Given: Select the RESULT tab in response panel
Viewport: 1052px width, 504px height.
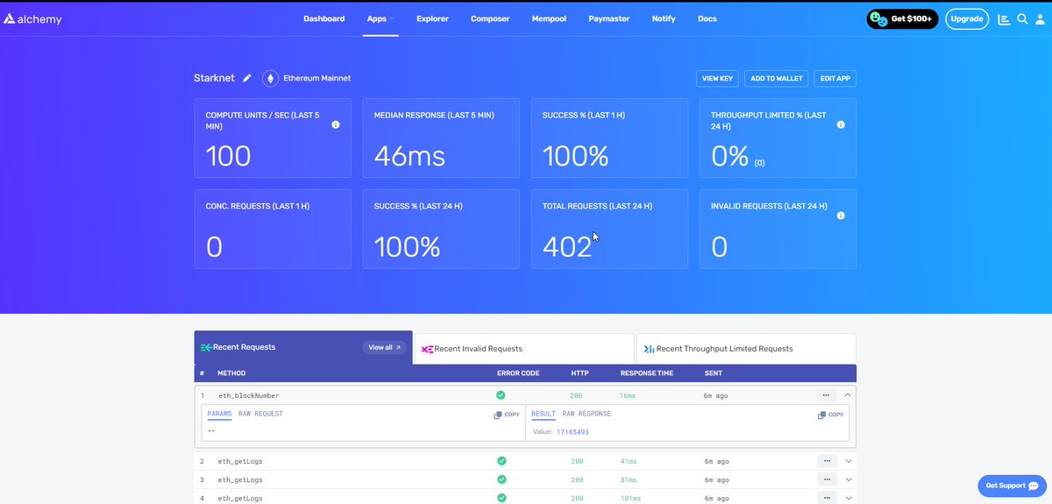Looking at the screenshot, I should pos(544,414).
